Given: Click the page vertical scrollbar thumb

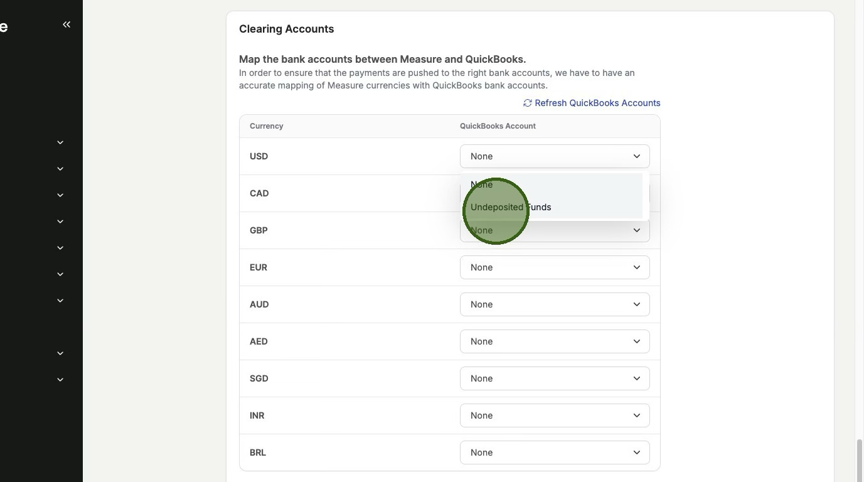Looking at the screenshot, I should [x=859, y=460].
